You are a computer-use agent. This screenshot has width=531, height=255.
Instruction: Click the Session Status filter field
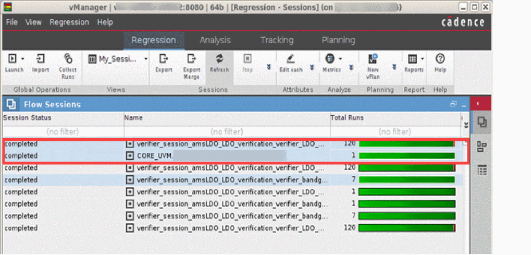click(x=63, y=131)
